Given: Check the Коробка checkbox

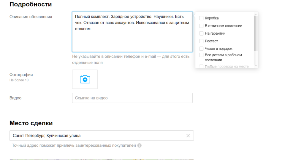Looking at the screenshot, I should coord(201,18).
